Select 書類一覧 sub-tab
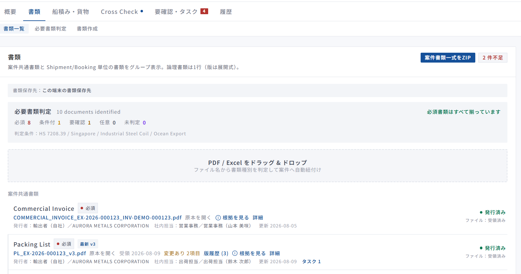Image resolution: width=521 pixels, height=274 pixels. tap(14, 29)
